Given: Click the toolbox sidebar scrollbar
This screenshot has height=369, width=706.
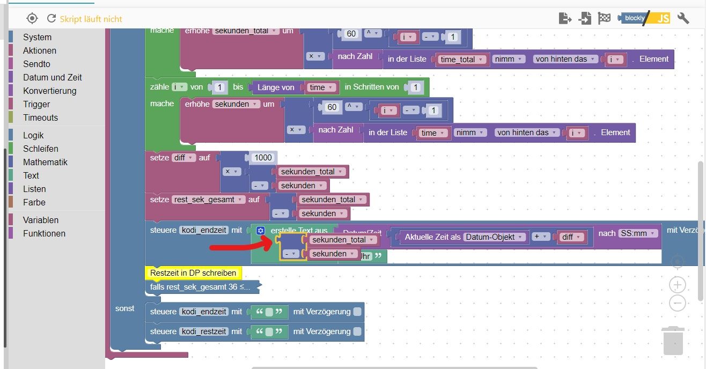Looking at the screenshot, I should (5, 247).
